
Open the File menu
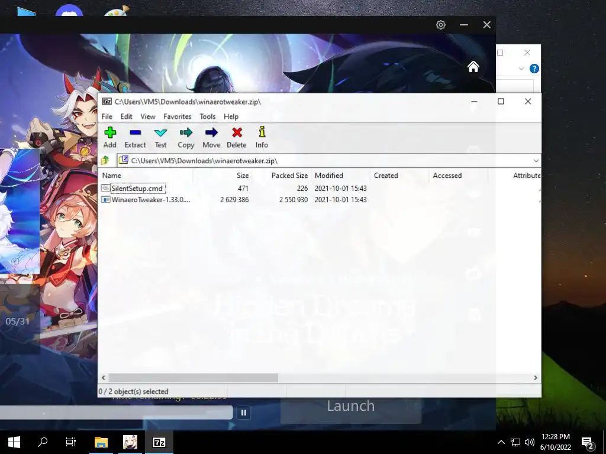(107, 116)
